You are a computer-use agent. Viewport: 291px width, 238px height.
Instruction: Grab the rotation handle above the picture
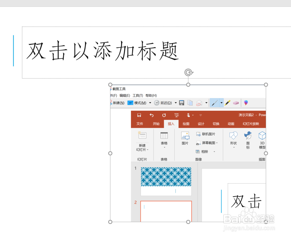(x=189, y=72)
